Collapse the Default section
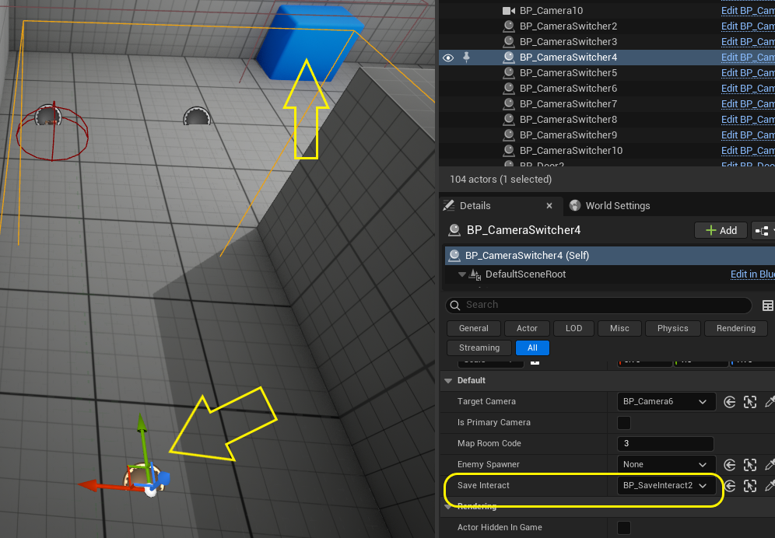The width and height of the screenshot is (775, 538). (x=449, y=381)
